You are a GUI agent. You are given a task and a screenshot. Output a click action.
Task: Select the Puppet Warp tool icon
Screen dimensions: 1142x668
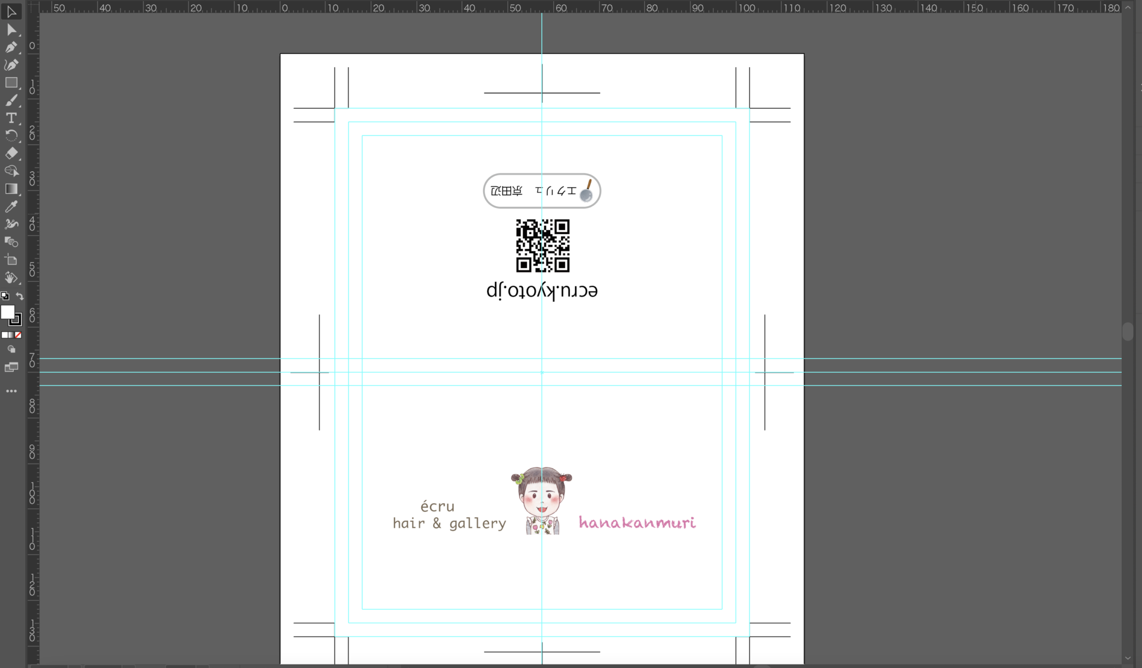(11, 225)
